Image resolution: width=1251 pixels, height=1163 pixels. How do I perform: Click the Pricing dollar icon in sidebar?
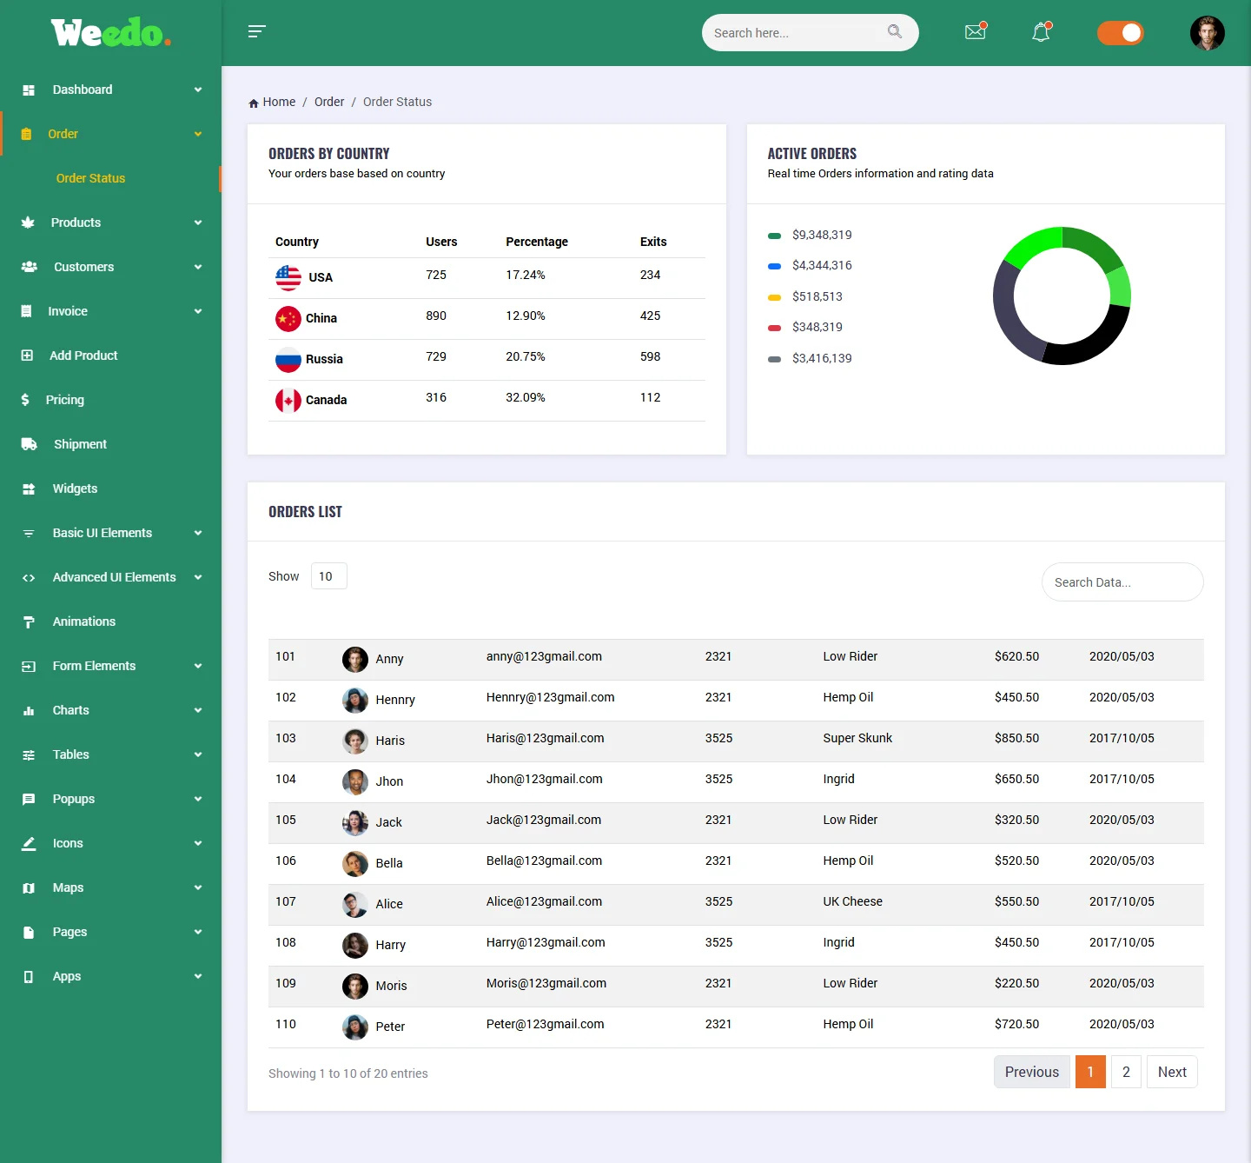pyautogui.click(x=25, y=400)
